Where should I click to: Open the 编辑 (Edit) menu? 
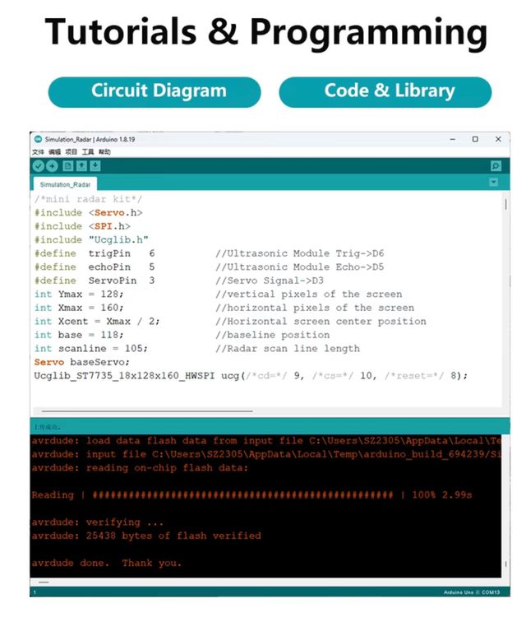tap(54, 152)
